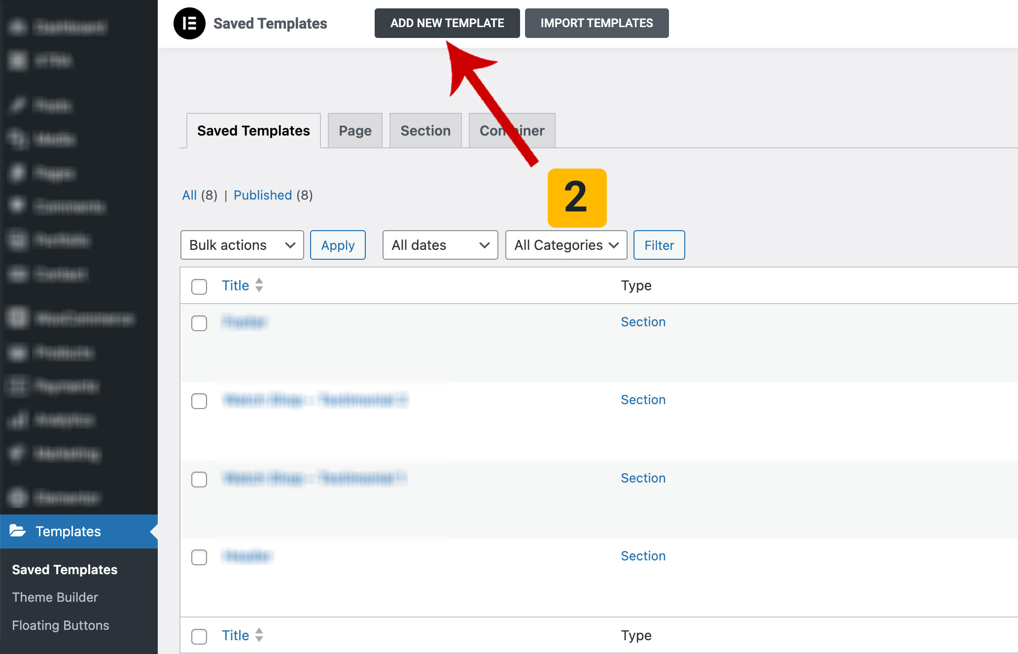Switch to the Section tab
The image size is (1018, 654).
[425, 131]
